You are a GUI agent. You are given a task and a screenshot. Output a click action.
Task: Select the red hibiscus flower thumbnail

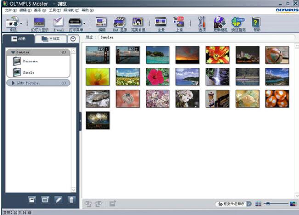[158, 77]
